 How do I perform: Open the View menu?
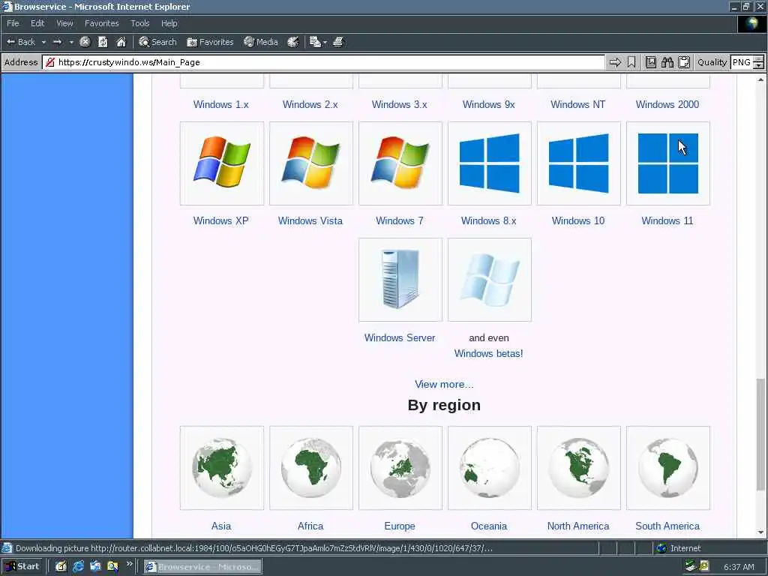point(64,23)
